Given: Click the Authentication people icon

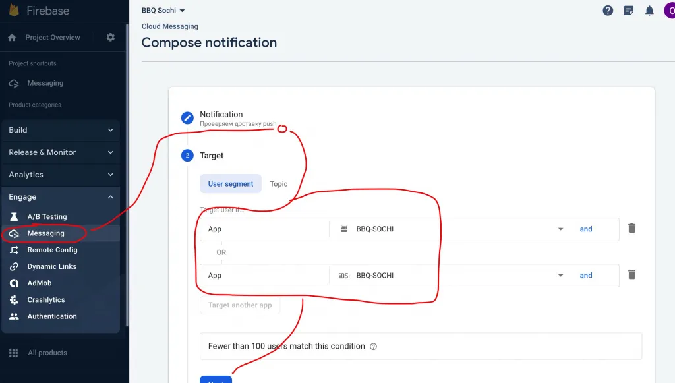Looking at the screenshot, I should point(14,316).
